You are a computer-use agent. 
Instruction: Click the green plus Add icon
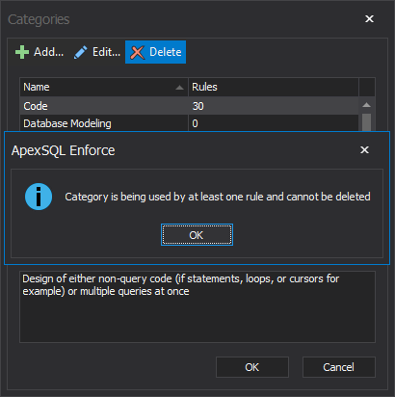[x=22, y=52]
